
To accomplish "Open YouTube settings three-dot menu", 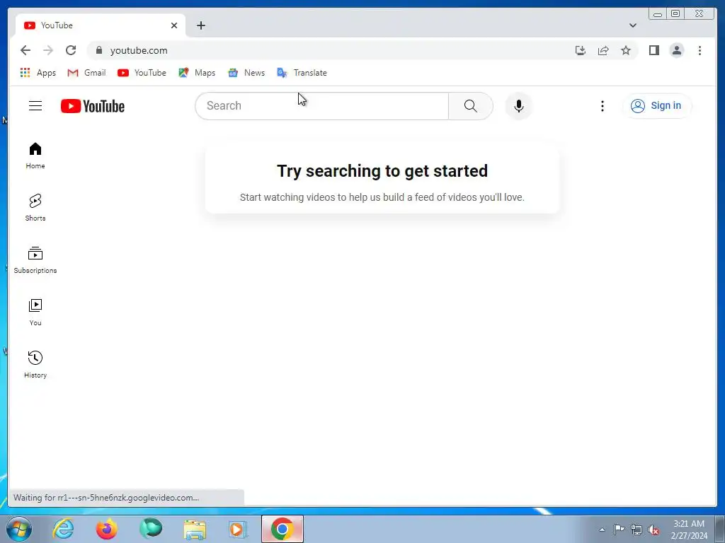I will [x=602, y=106].
